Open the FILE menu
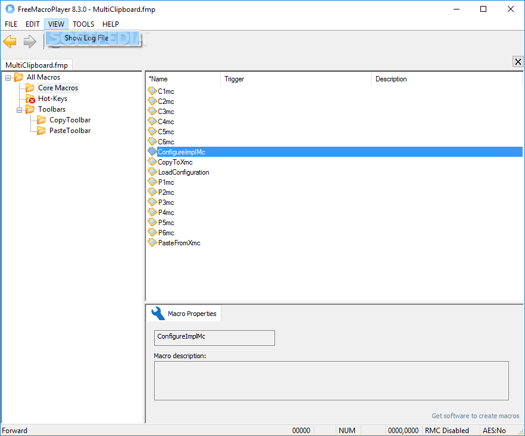 [x=11, y=24]
